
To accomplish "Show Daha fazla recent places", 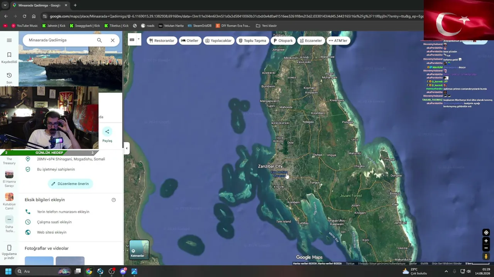I will click(9, 224).
